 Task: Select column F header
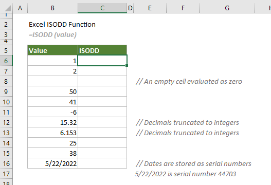pos(183,8)
